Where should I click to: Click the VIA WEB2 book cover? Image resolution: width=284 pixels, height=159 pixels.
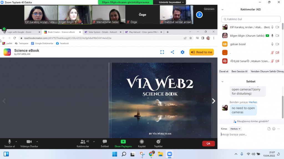click(x=160, y=100)
